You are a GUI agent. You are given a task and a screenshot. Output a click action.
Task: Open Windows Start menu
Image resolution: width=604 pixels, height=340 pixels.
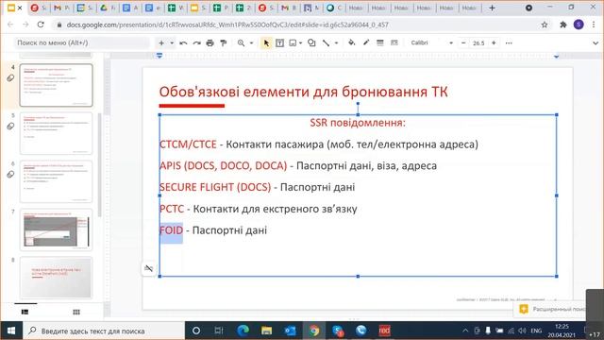click(11, 331)
